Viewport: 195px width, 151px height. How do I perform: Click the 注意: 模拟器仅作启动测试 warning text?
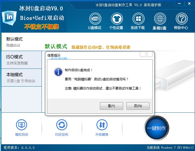[x=103, y=88]
